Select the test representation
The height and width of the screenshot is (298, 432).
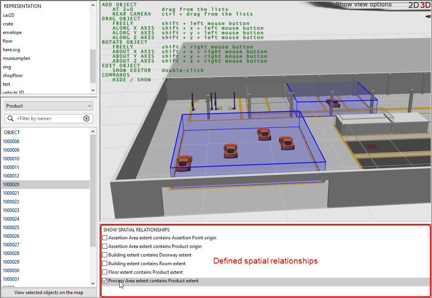[x=46, y=84]
